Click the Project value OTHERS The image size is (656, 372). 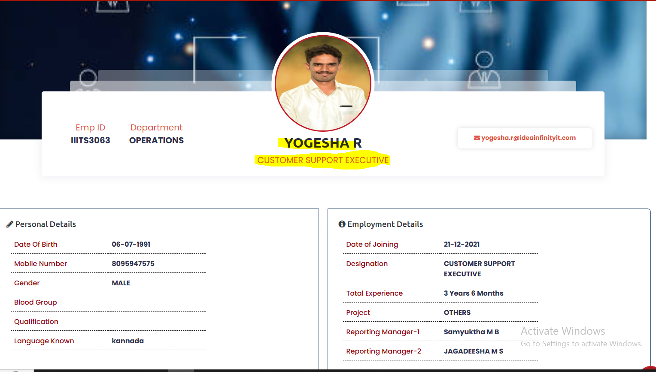457,312
